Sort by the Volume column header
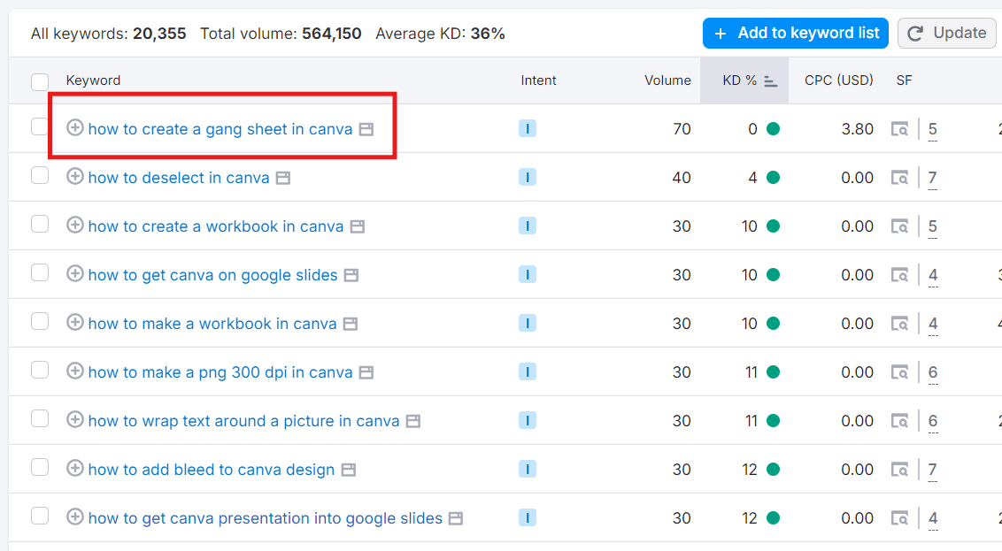Image resolution: width=1002 pixels, height=551 pixels. click(667, 80)
